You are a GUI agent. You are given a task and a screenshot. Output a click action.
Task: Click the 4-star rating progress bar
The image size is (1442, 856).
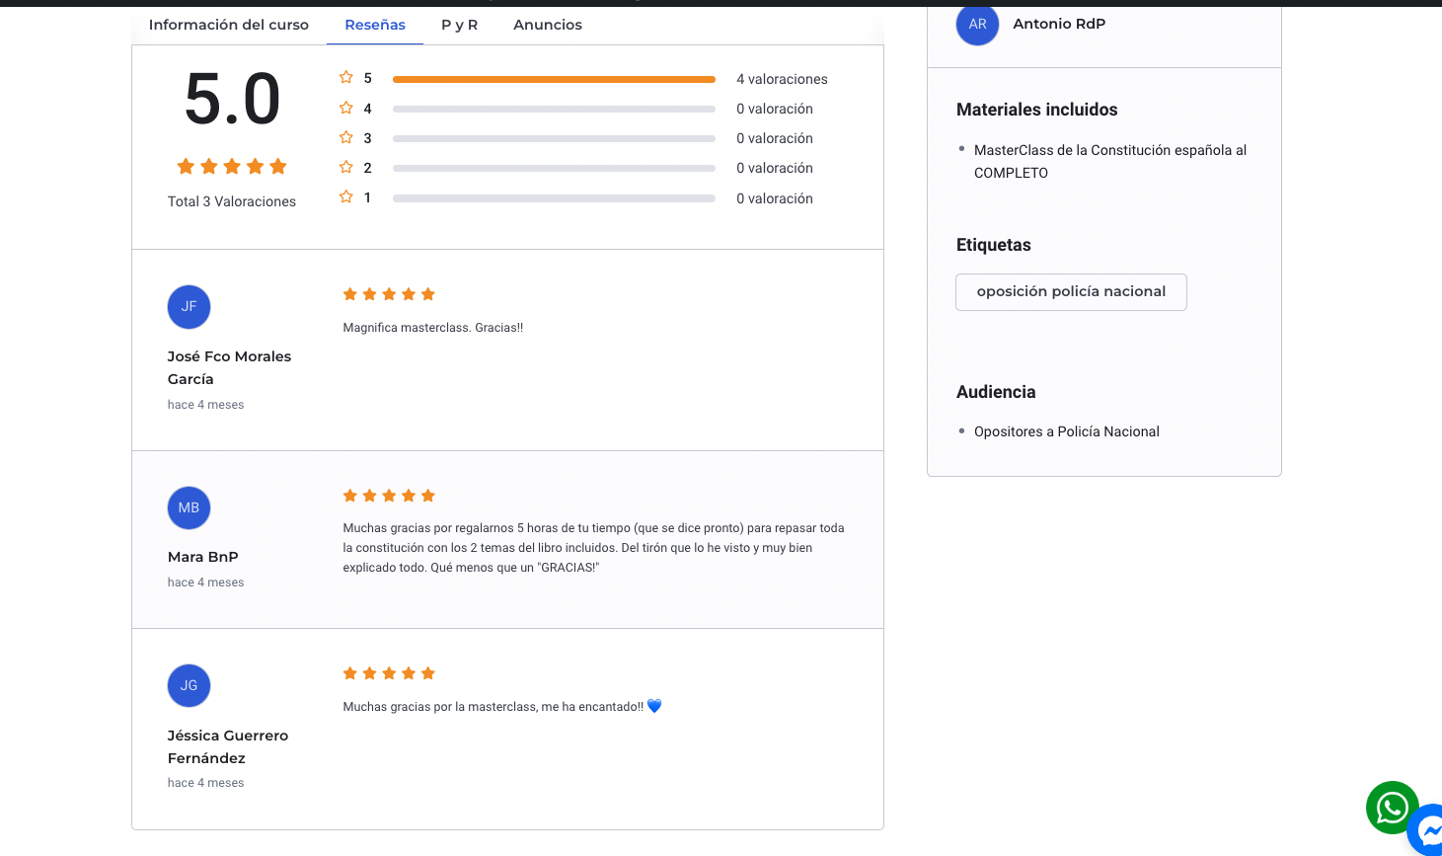[x=554, y=109]
